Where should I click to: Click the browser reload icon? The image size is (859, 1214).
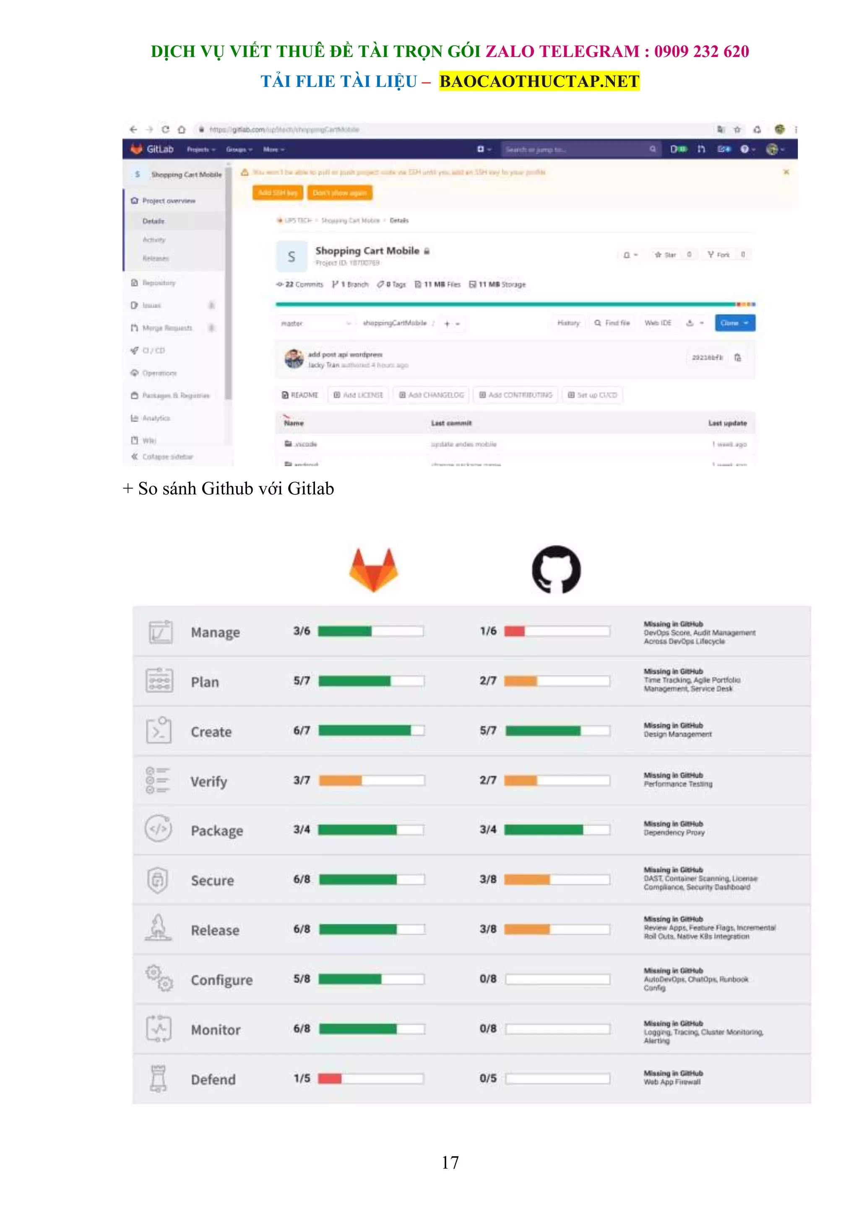(x=166, y=130)
